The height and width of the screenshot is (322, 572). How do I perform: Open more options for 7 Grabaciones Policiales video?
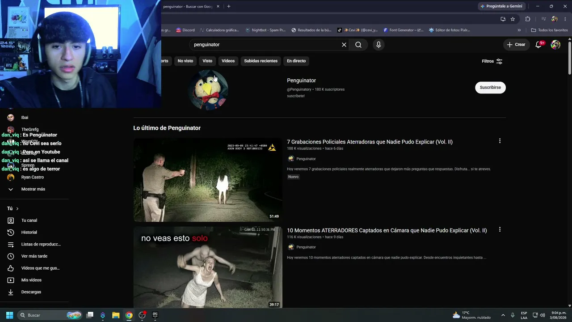[500, 141]
